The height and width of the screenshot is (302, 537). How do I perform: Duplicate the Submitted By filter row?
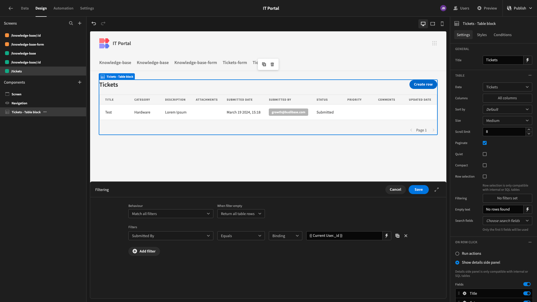397,236
